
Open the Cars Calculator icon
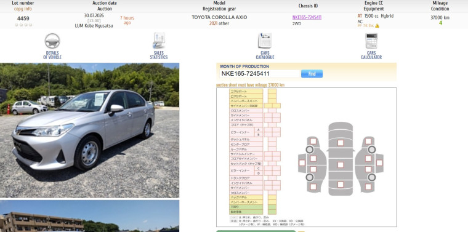371,41
